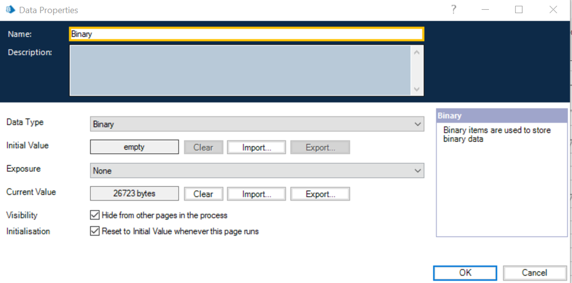The width and height of the screenshot is (572, 283).
Task: Click the Initial Value 'empty' box
Action: (x=134, y=147)
